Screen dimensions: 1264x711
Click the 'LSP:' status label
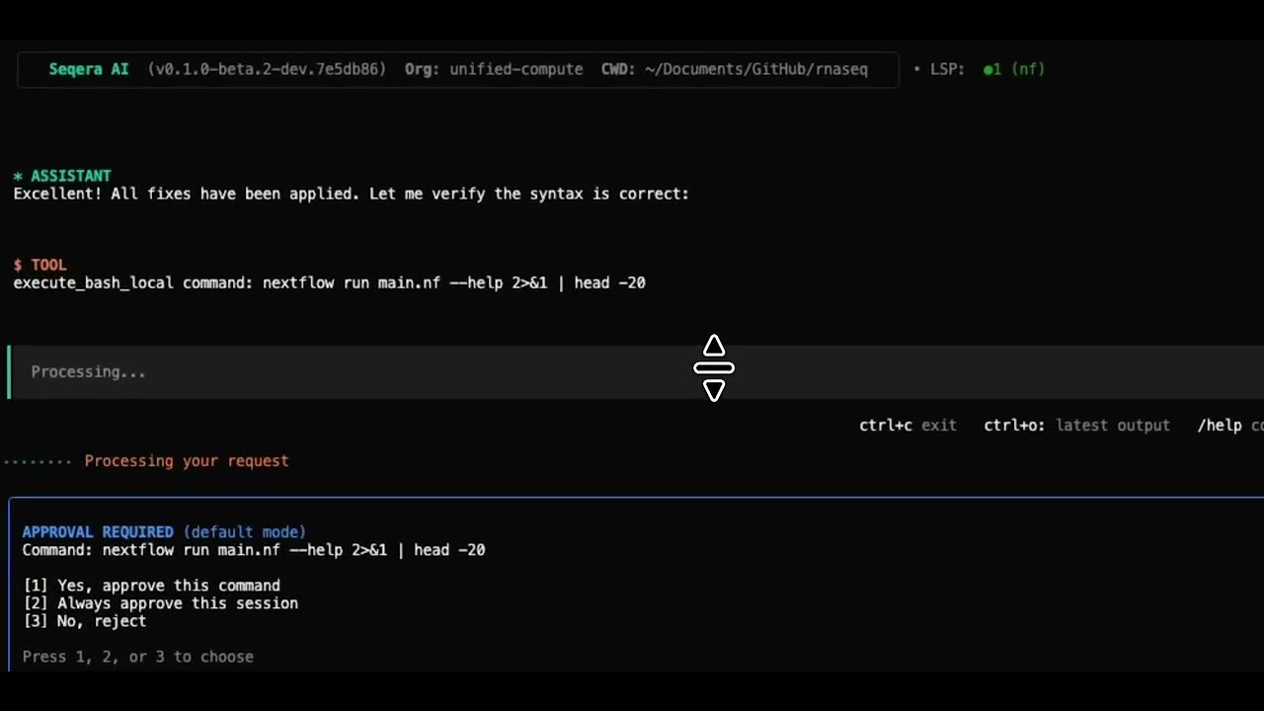click(x=946, y=69)
